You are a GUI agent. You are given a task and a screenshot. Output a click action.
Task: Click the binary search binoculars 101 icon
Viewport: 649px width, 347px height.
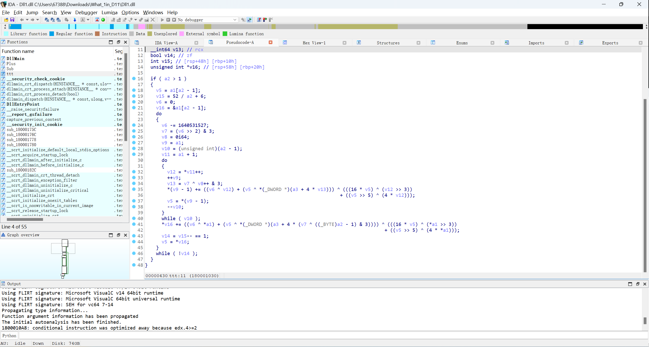59,20
